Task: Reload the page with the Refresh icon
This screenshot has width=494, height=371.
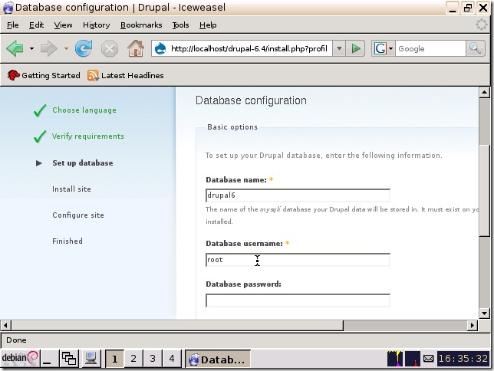Action: (84, 48)
